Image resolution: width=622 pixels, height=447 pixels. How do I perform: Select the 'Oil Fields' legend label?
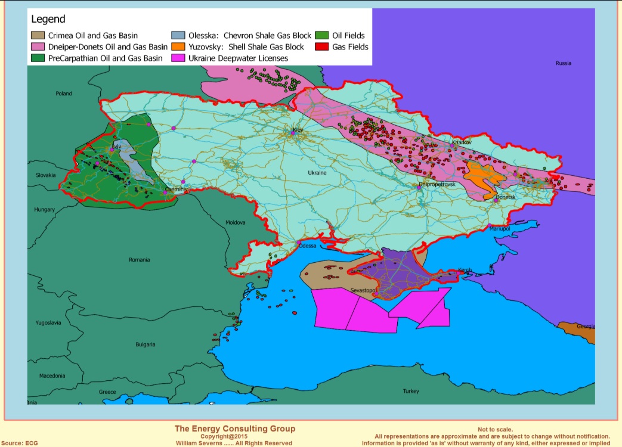(x=348, y=35)
